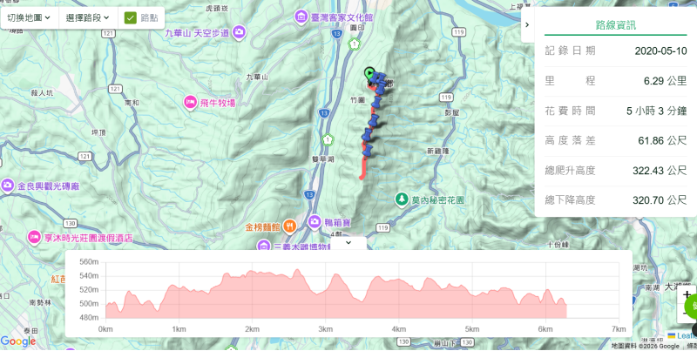The width and height of the screenshot is (697, 351).
Task: Click the Google logo link
Action: [18, 341]
